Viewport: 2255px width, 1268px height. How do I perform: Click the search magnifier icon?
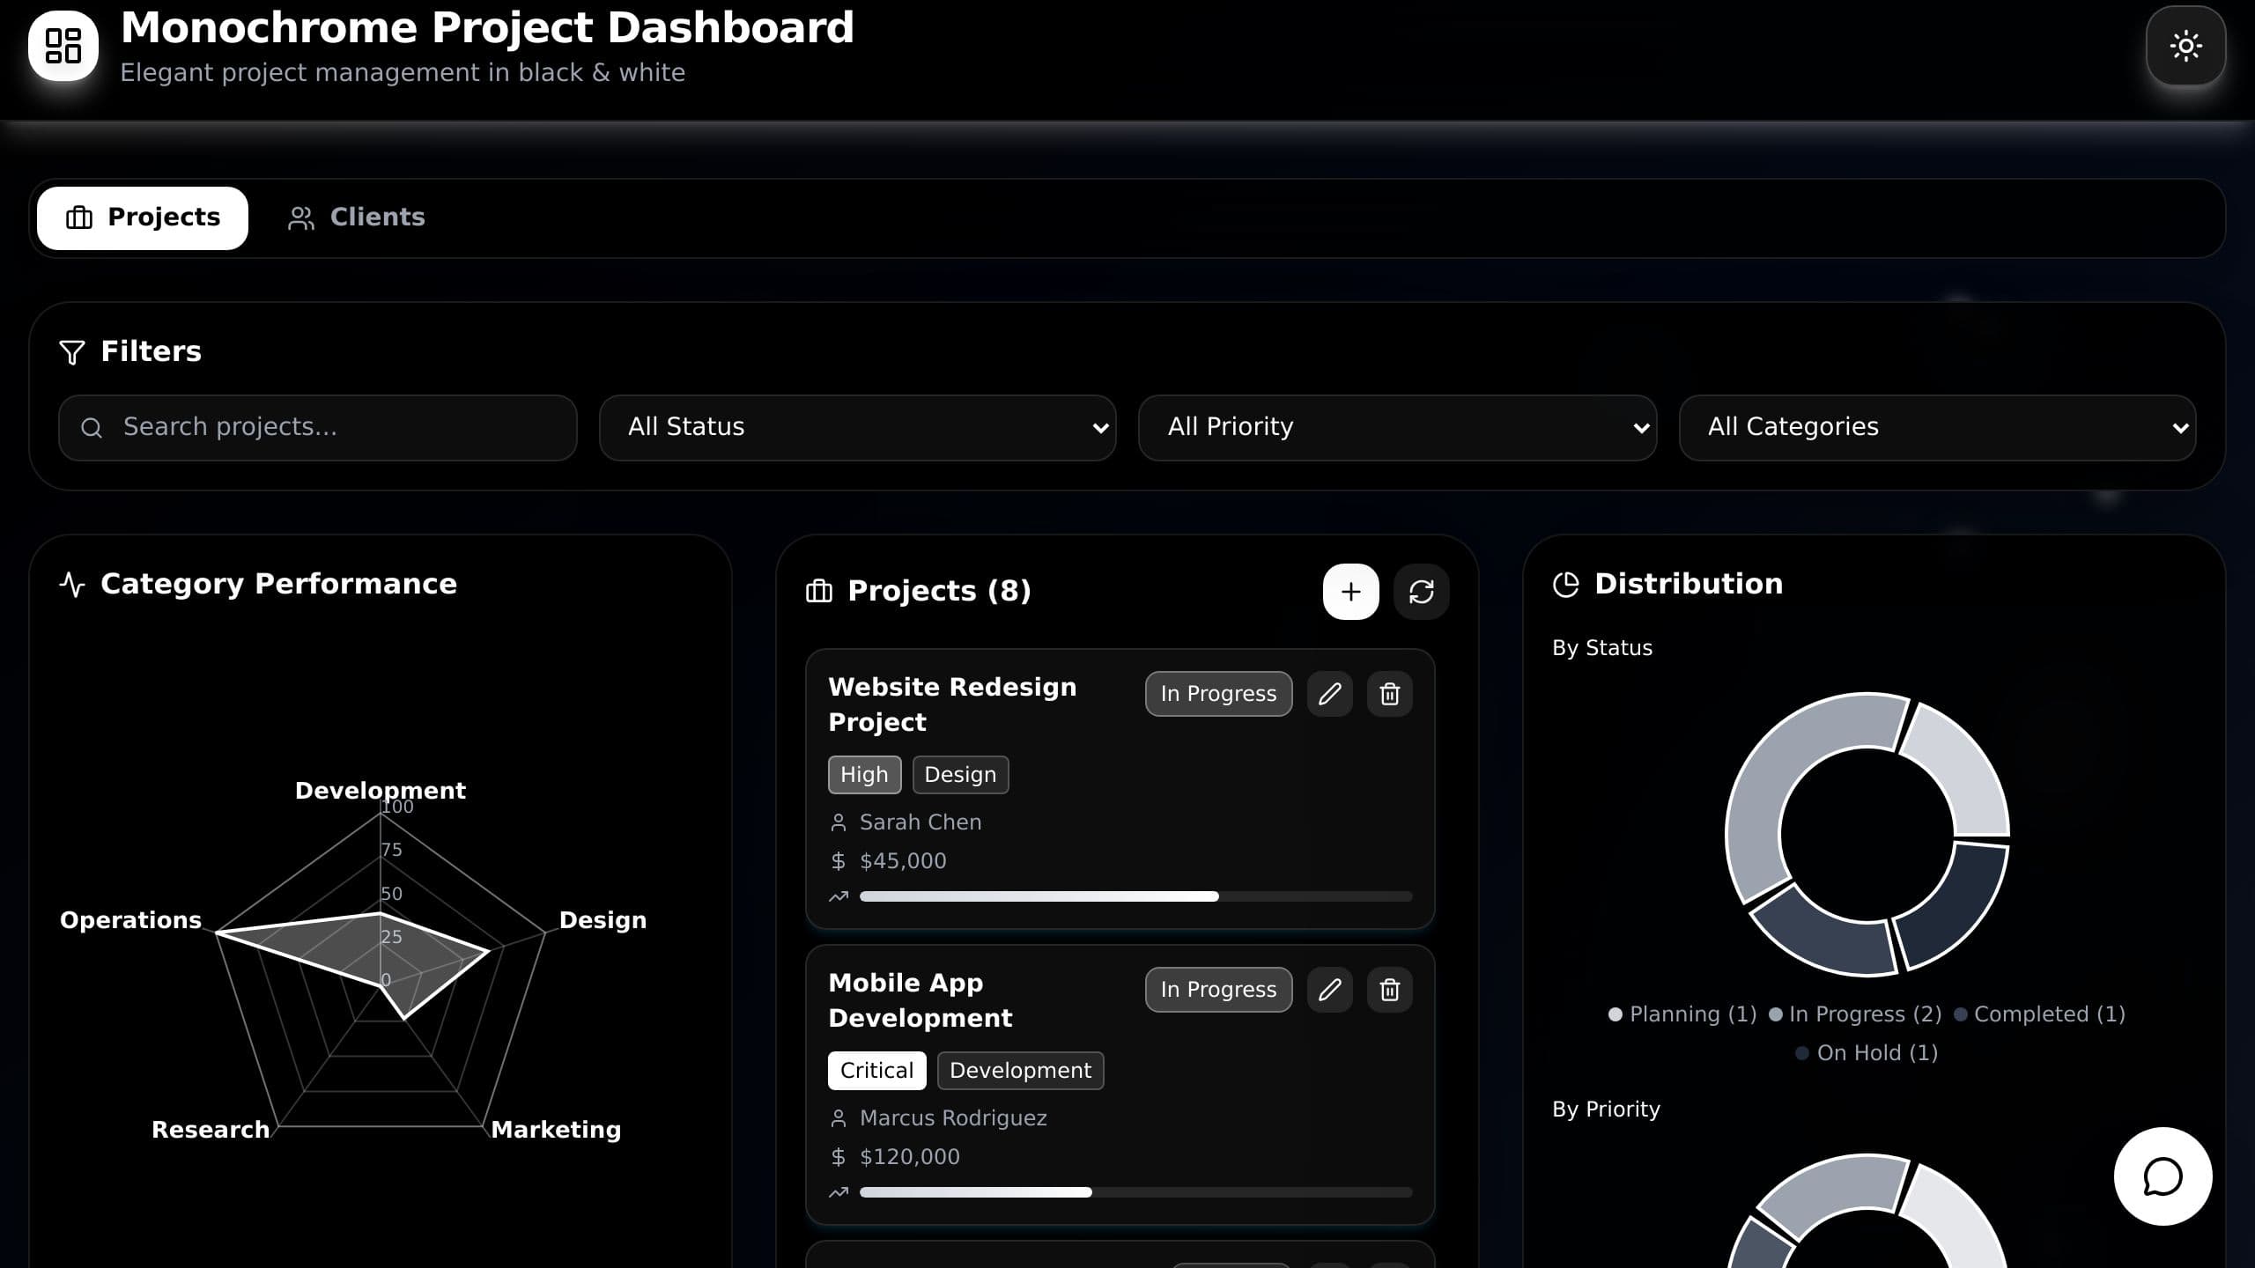[92, 428]
